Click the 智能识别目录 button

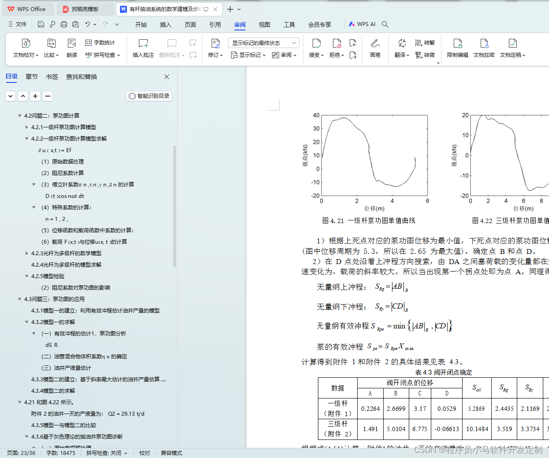(149, 96)
